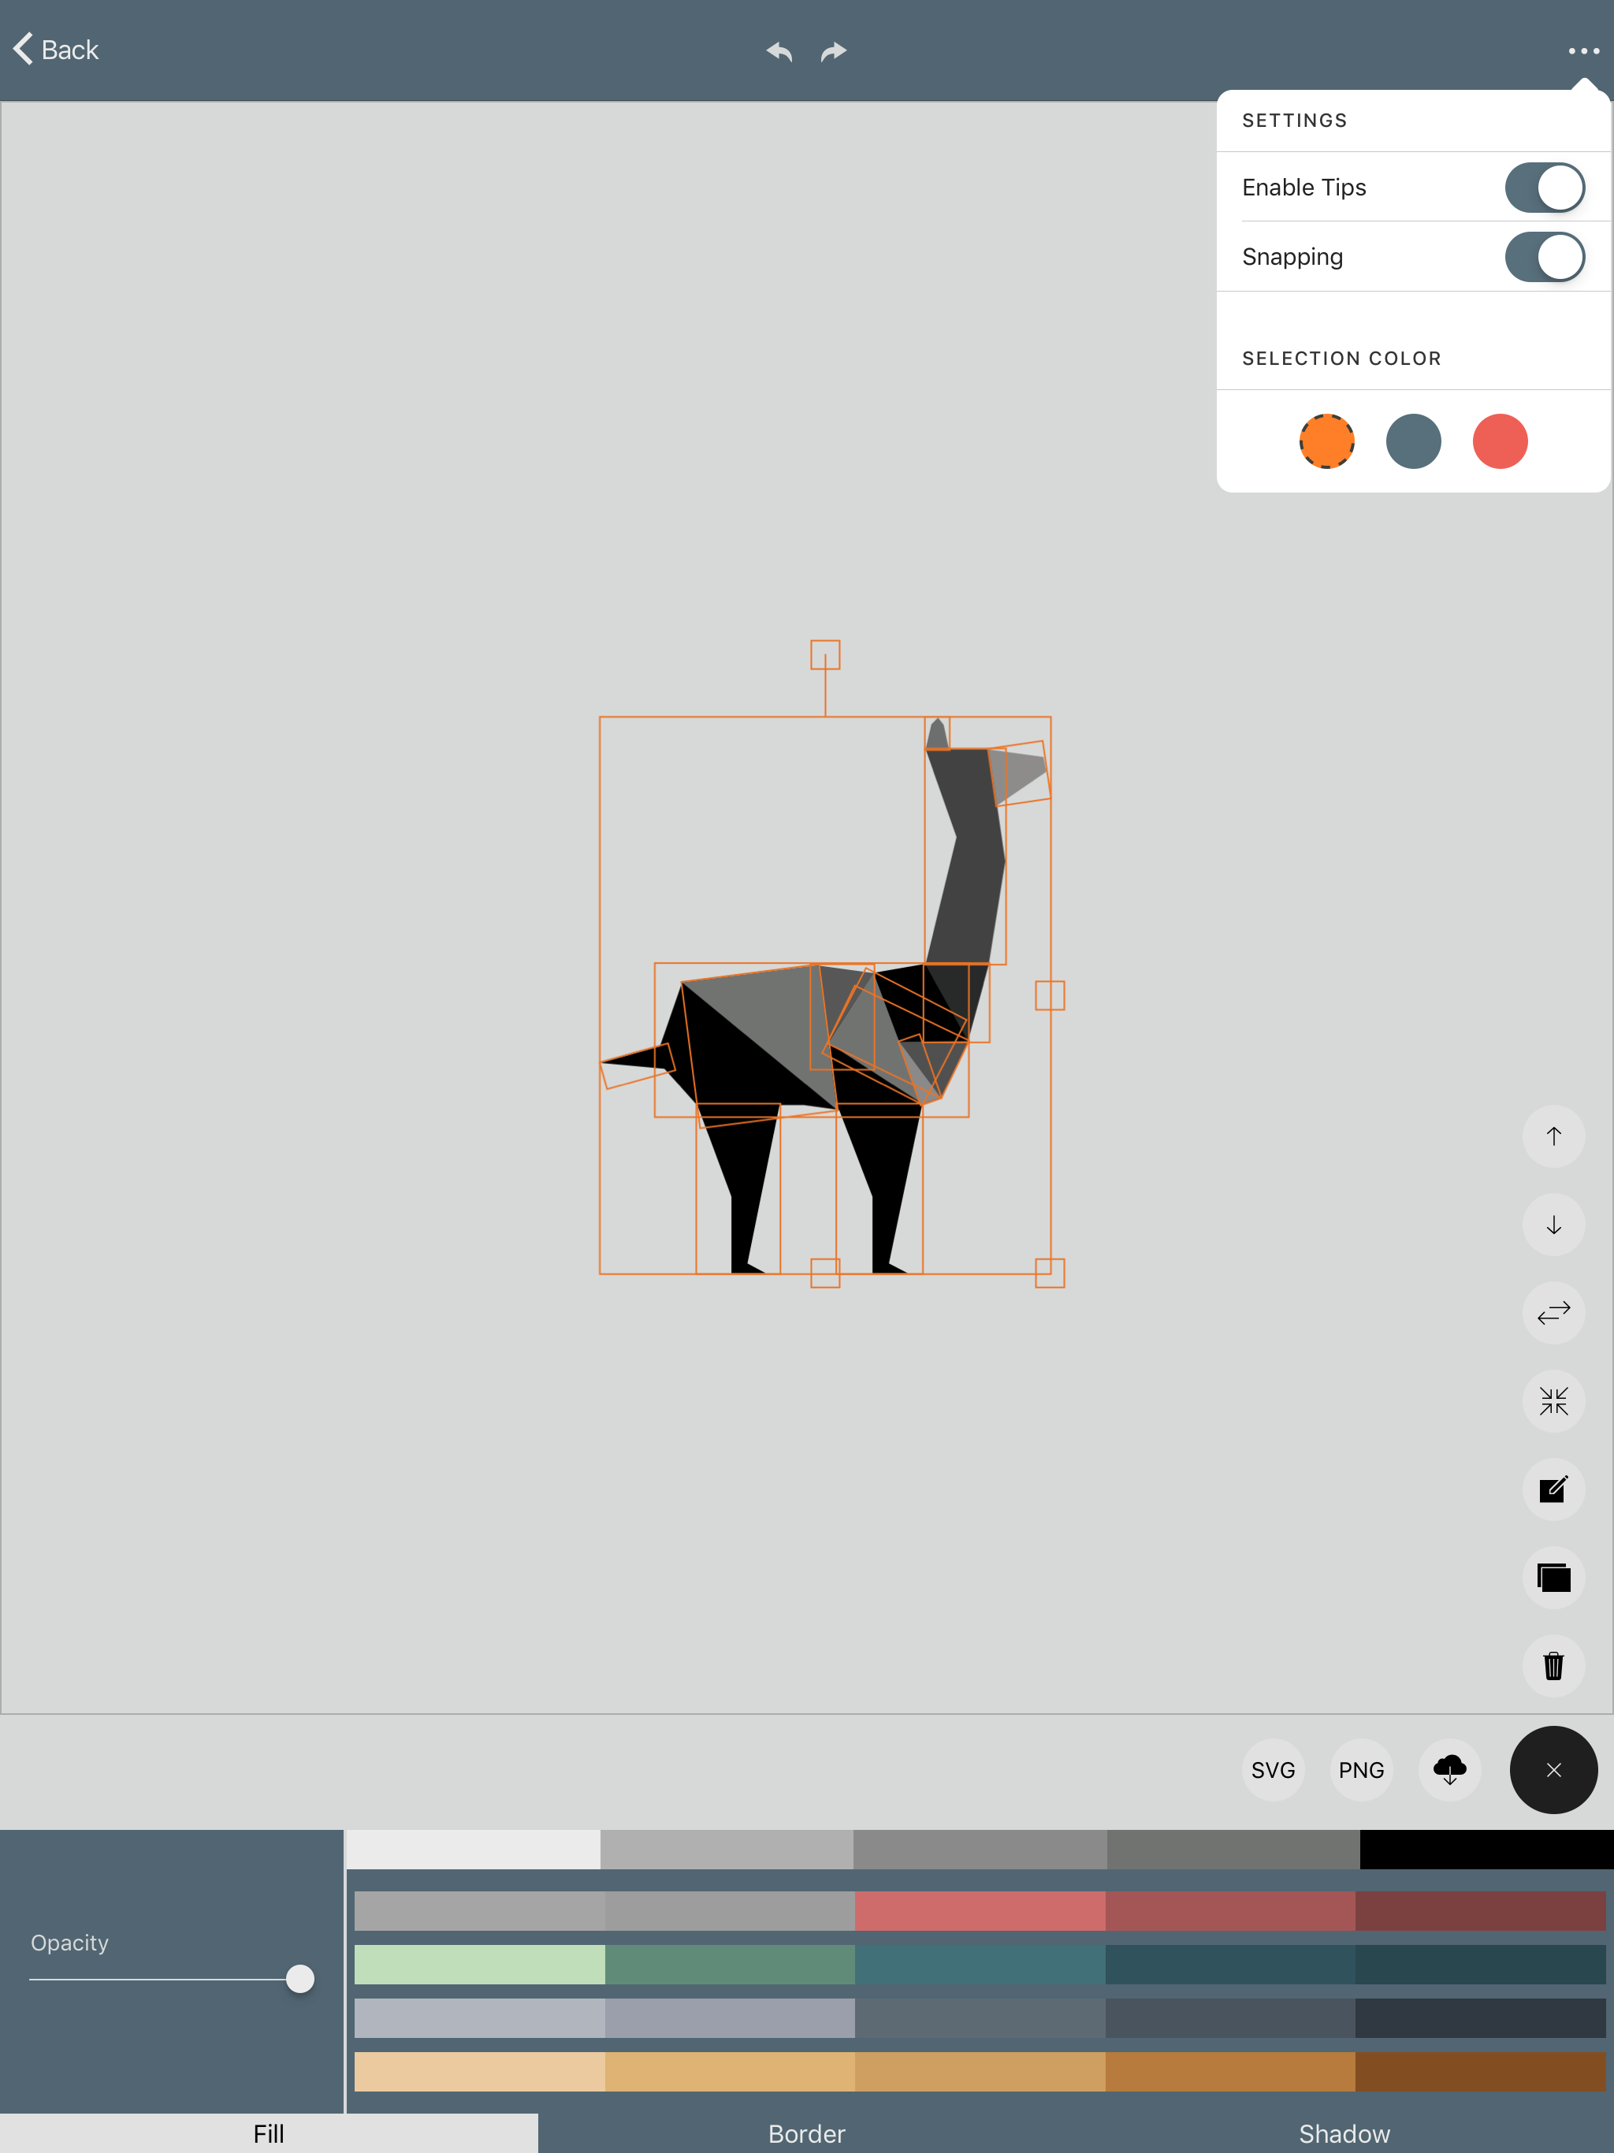Pick the darkest navy-gray swatch
The image size is (1614, 2153).
coord(1481,2017)
